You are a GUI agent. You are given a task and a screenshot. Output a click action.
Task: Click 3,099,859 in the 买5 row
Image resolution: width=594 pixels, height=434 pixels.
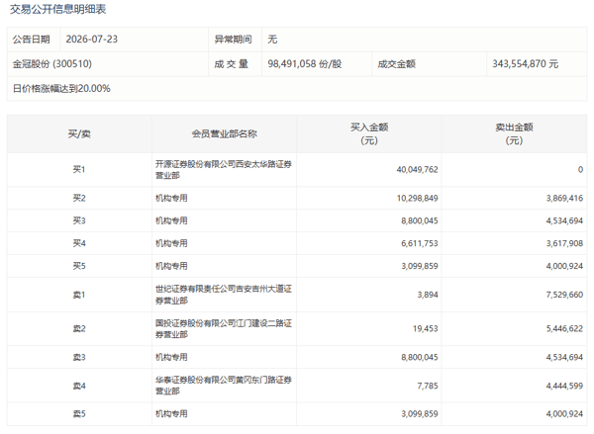pos(420,266)
